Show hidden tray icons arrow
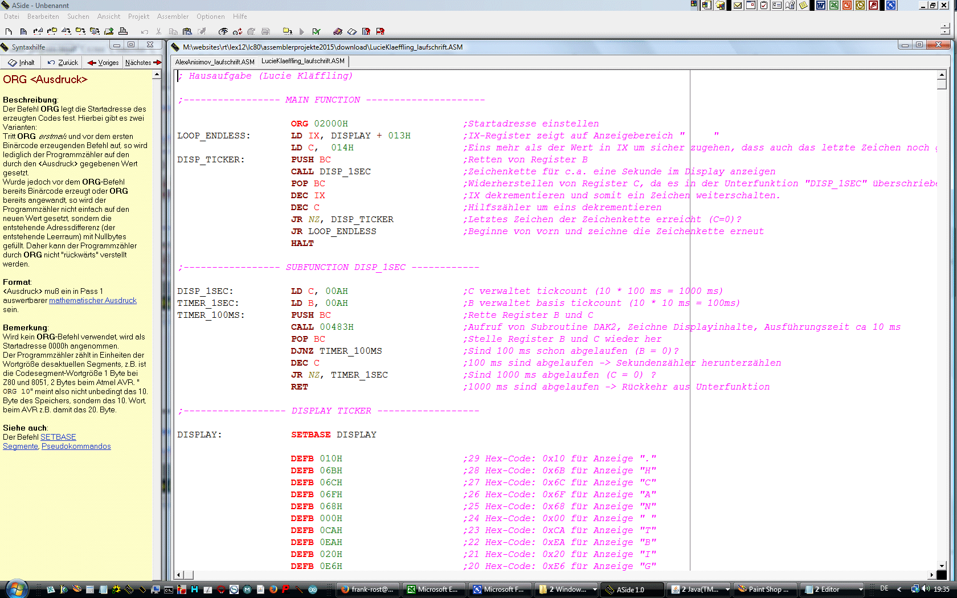Screen dimensions: 957x598 pyautogui.click(x=899, y=589)
